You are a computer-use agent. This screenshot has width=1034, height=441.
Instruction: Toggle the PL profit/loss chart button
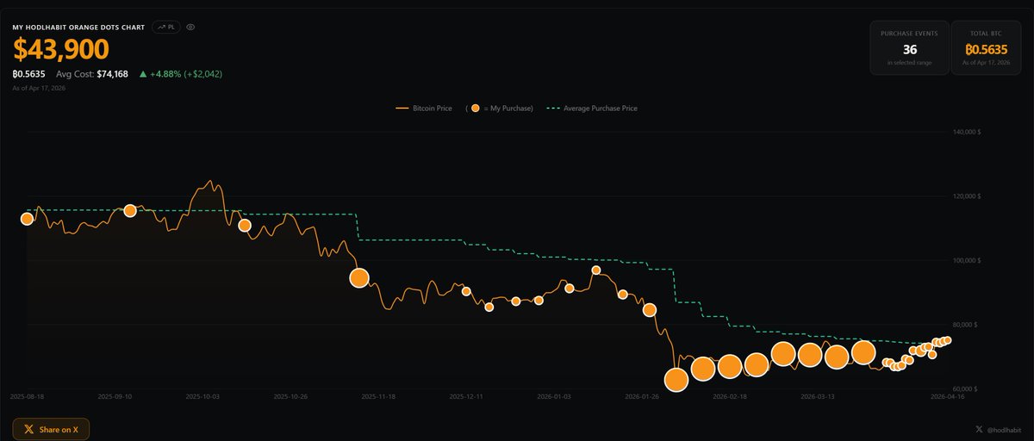165,27
